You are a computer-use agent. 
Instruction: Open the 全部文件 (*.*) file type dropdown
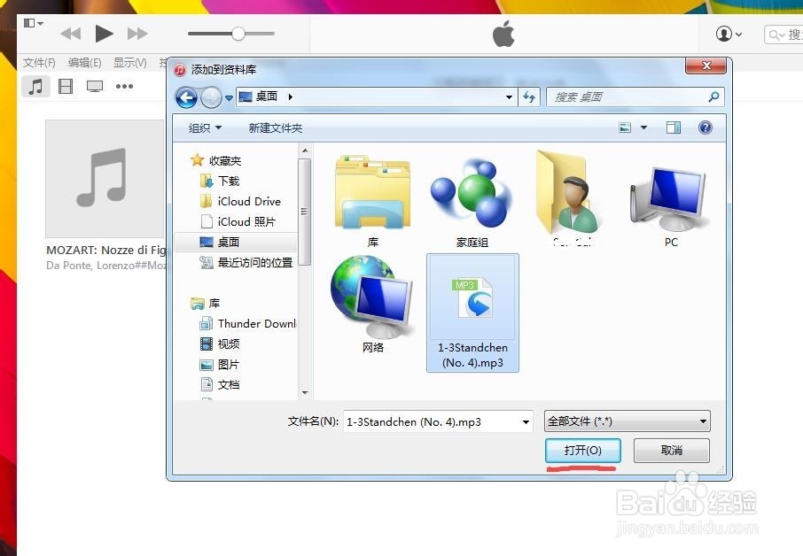(x=626, y=421)
